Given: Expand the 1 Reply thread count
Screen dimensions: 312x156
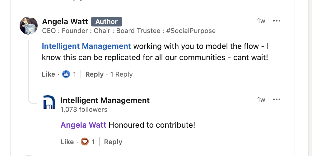Looking at the screenshot, I should (x=121, y=74).
